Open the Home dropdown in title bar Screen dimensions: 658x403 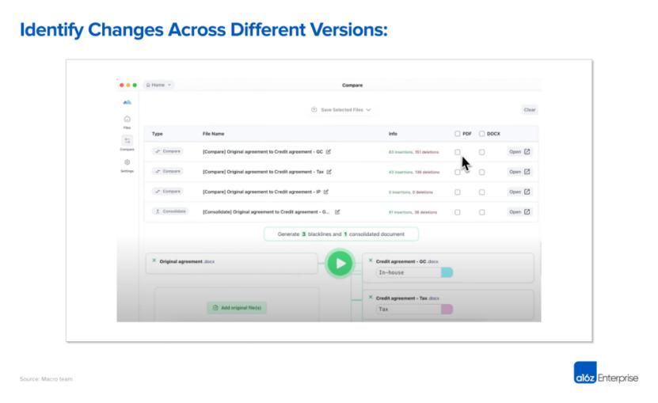tap(158, 85)
